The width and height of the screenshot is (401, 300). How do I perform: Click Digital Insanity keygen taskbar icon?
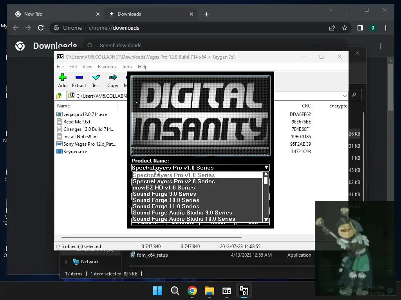click(x=244, y=291)
